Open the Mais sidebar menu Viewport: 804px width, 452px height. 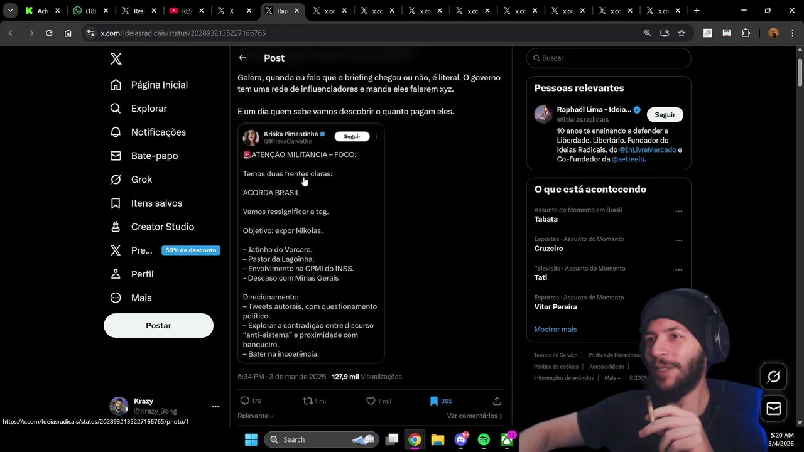(x=131, y=298)
